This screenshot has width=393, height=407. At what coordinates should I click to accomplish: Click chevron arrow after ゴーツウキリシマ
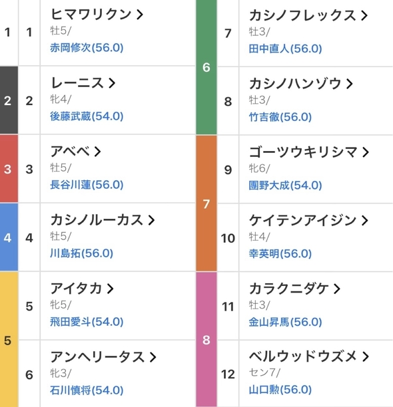[366, 152]
